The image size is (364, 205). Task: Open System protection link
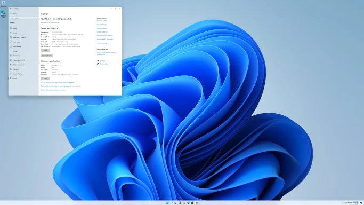pos(102,32)
